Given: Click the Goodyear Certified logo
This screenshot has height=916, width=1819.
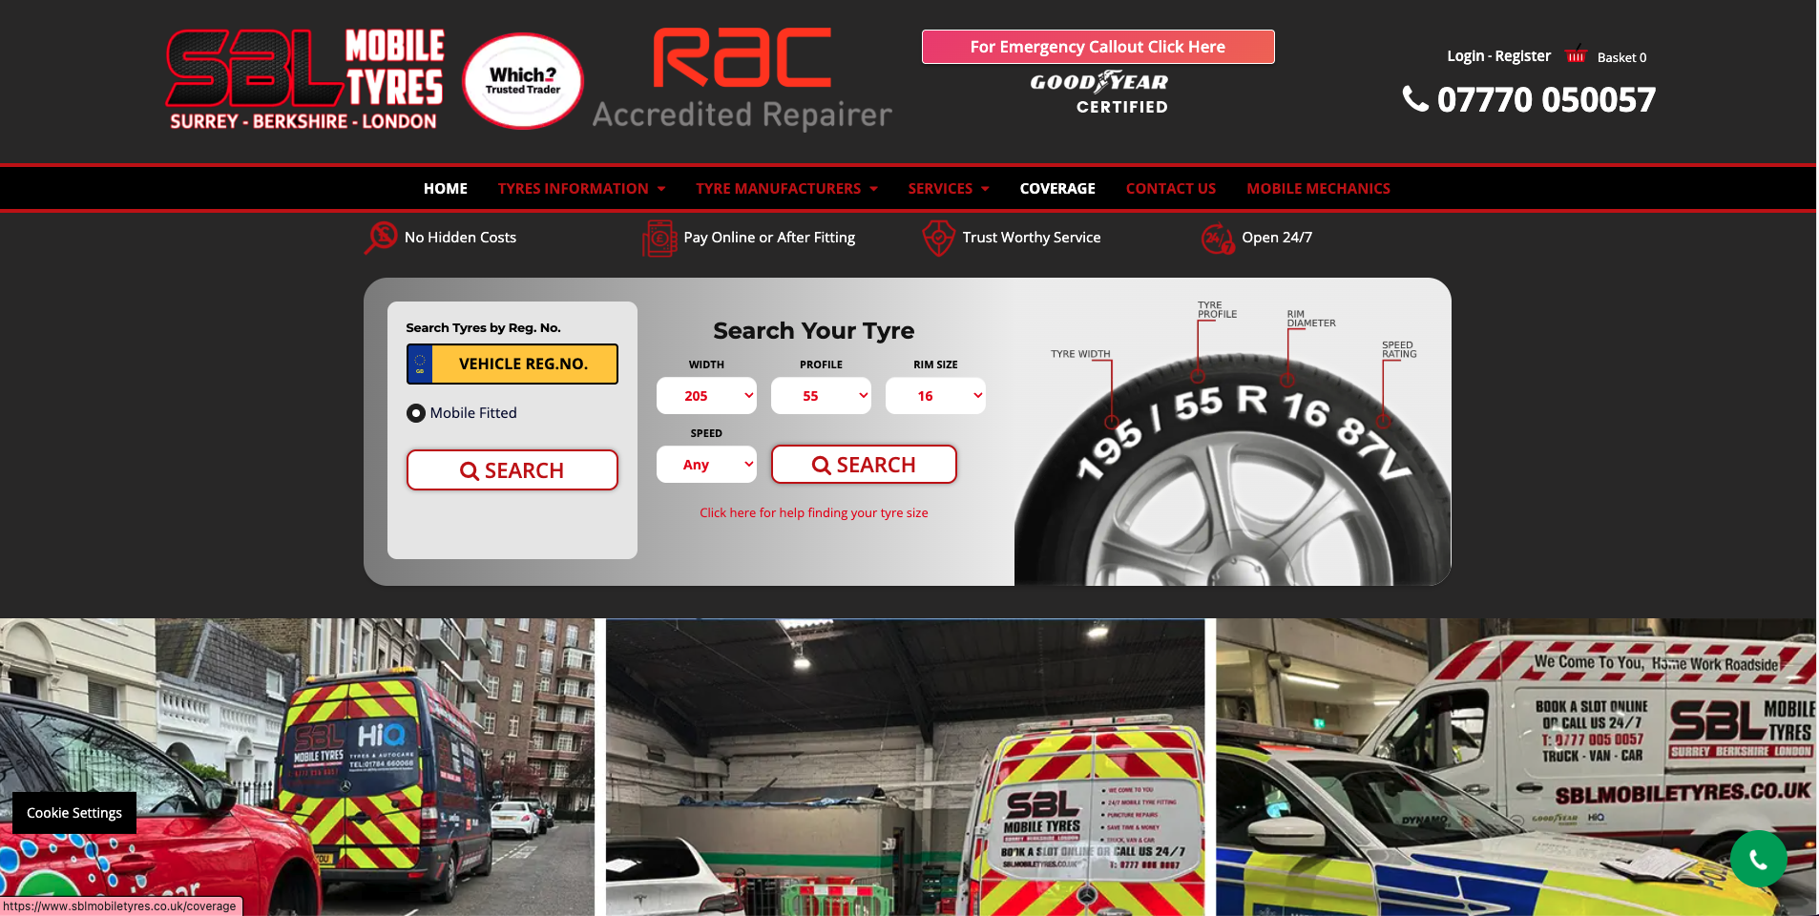Looking at the screenshot, I should tap(1098, 94).
